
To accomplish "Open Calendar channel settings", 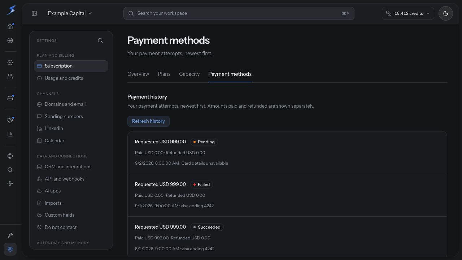I will (x=71, y=141).
